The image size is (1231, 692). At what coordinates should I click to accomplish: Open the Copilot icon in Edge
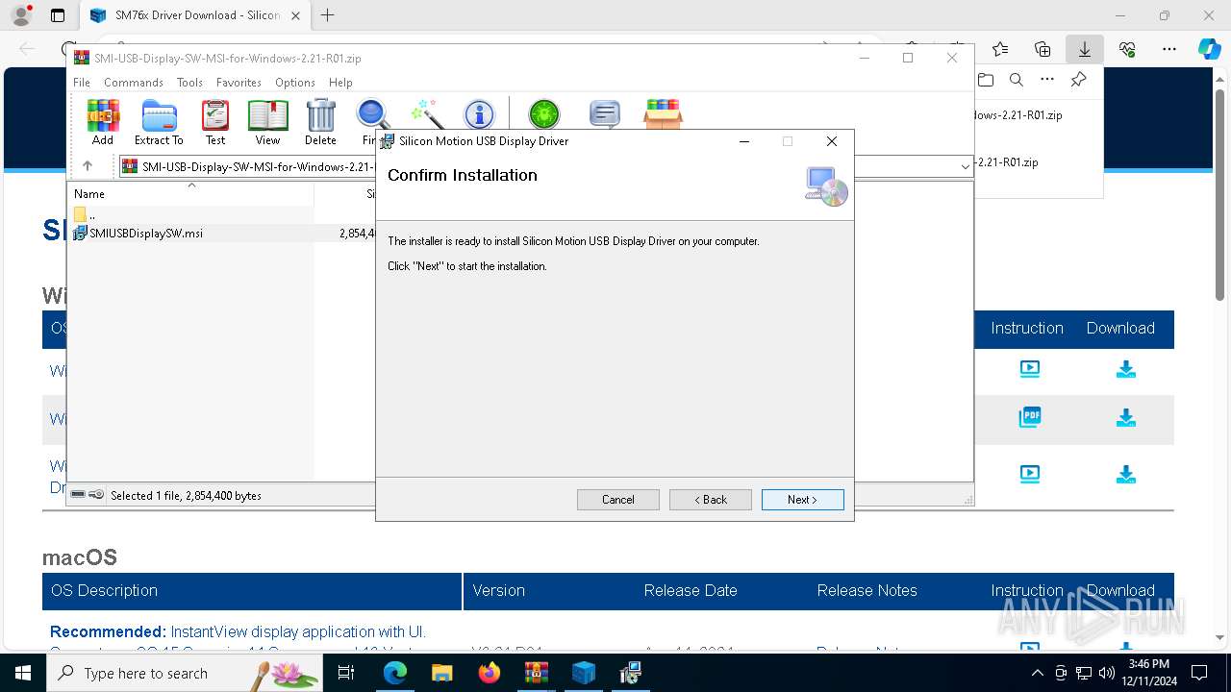point(1209,49)
